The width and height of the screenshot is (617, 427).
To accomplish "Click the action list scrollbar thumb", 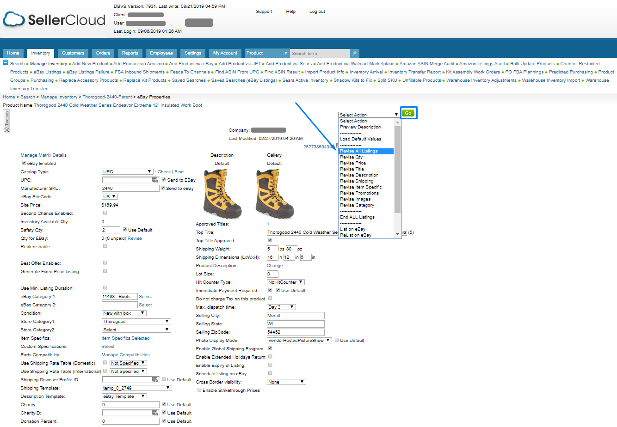I will pos(397,169).
